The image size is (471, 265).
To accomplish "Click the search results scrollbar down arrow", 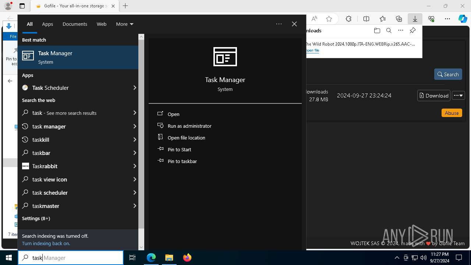I will tap(141, 247).
